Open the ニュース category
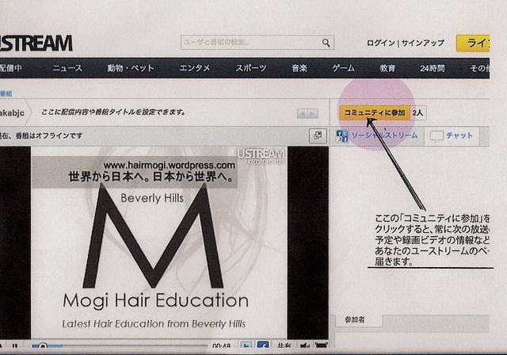 (67, 69)
